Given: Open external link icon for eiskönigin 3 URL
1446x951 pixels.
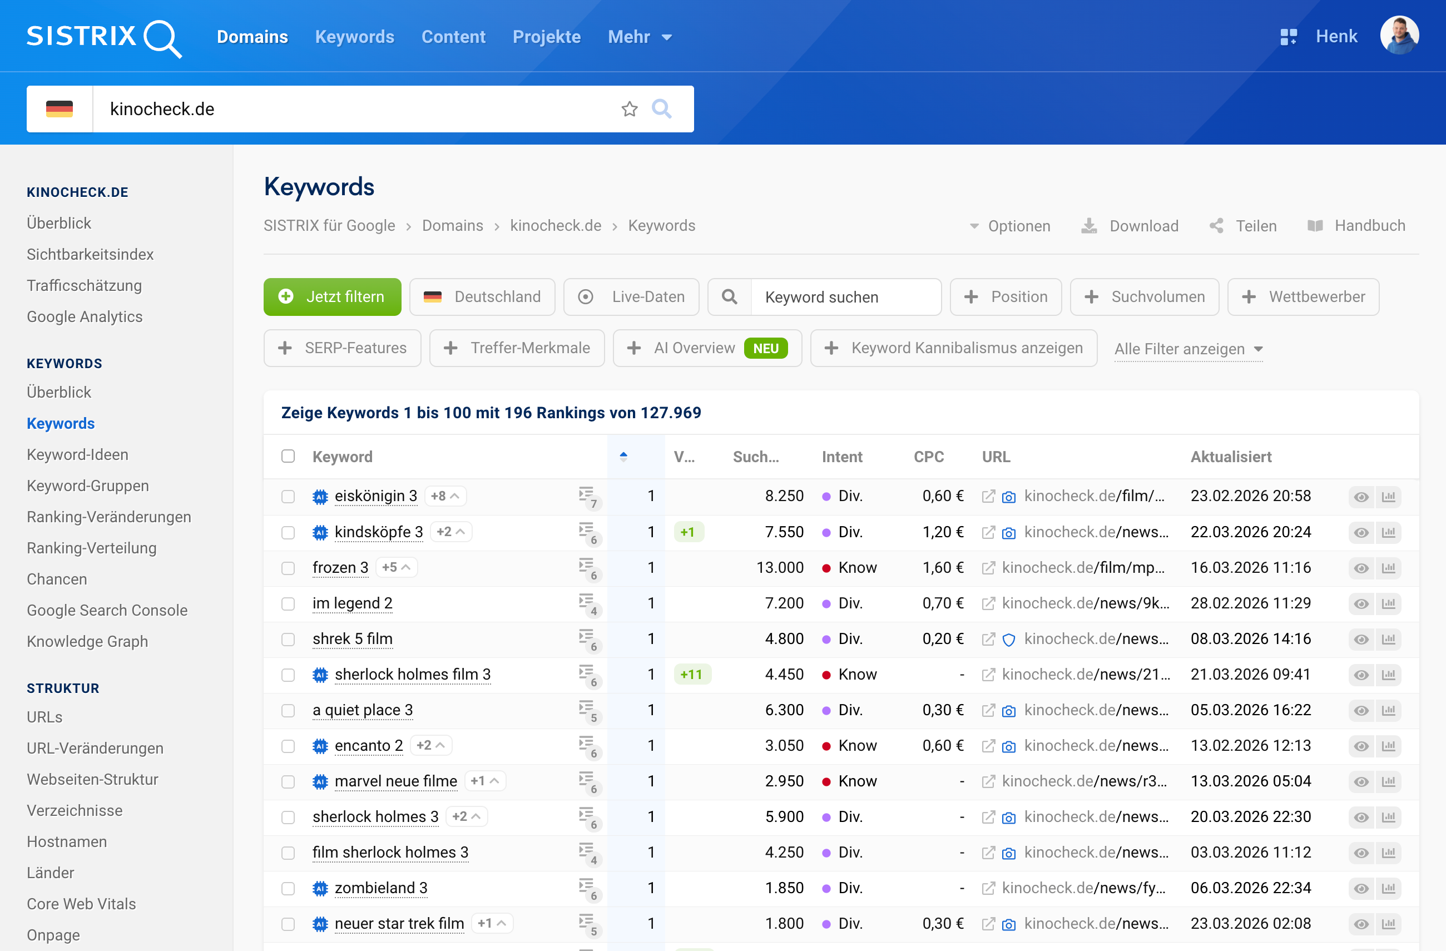Looking at the screenshot, I should tap(988, 496).
